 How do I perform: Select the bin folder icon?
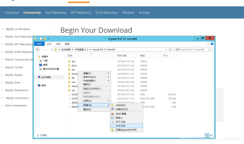pyautogui.click(x=69, y=61)
